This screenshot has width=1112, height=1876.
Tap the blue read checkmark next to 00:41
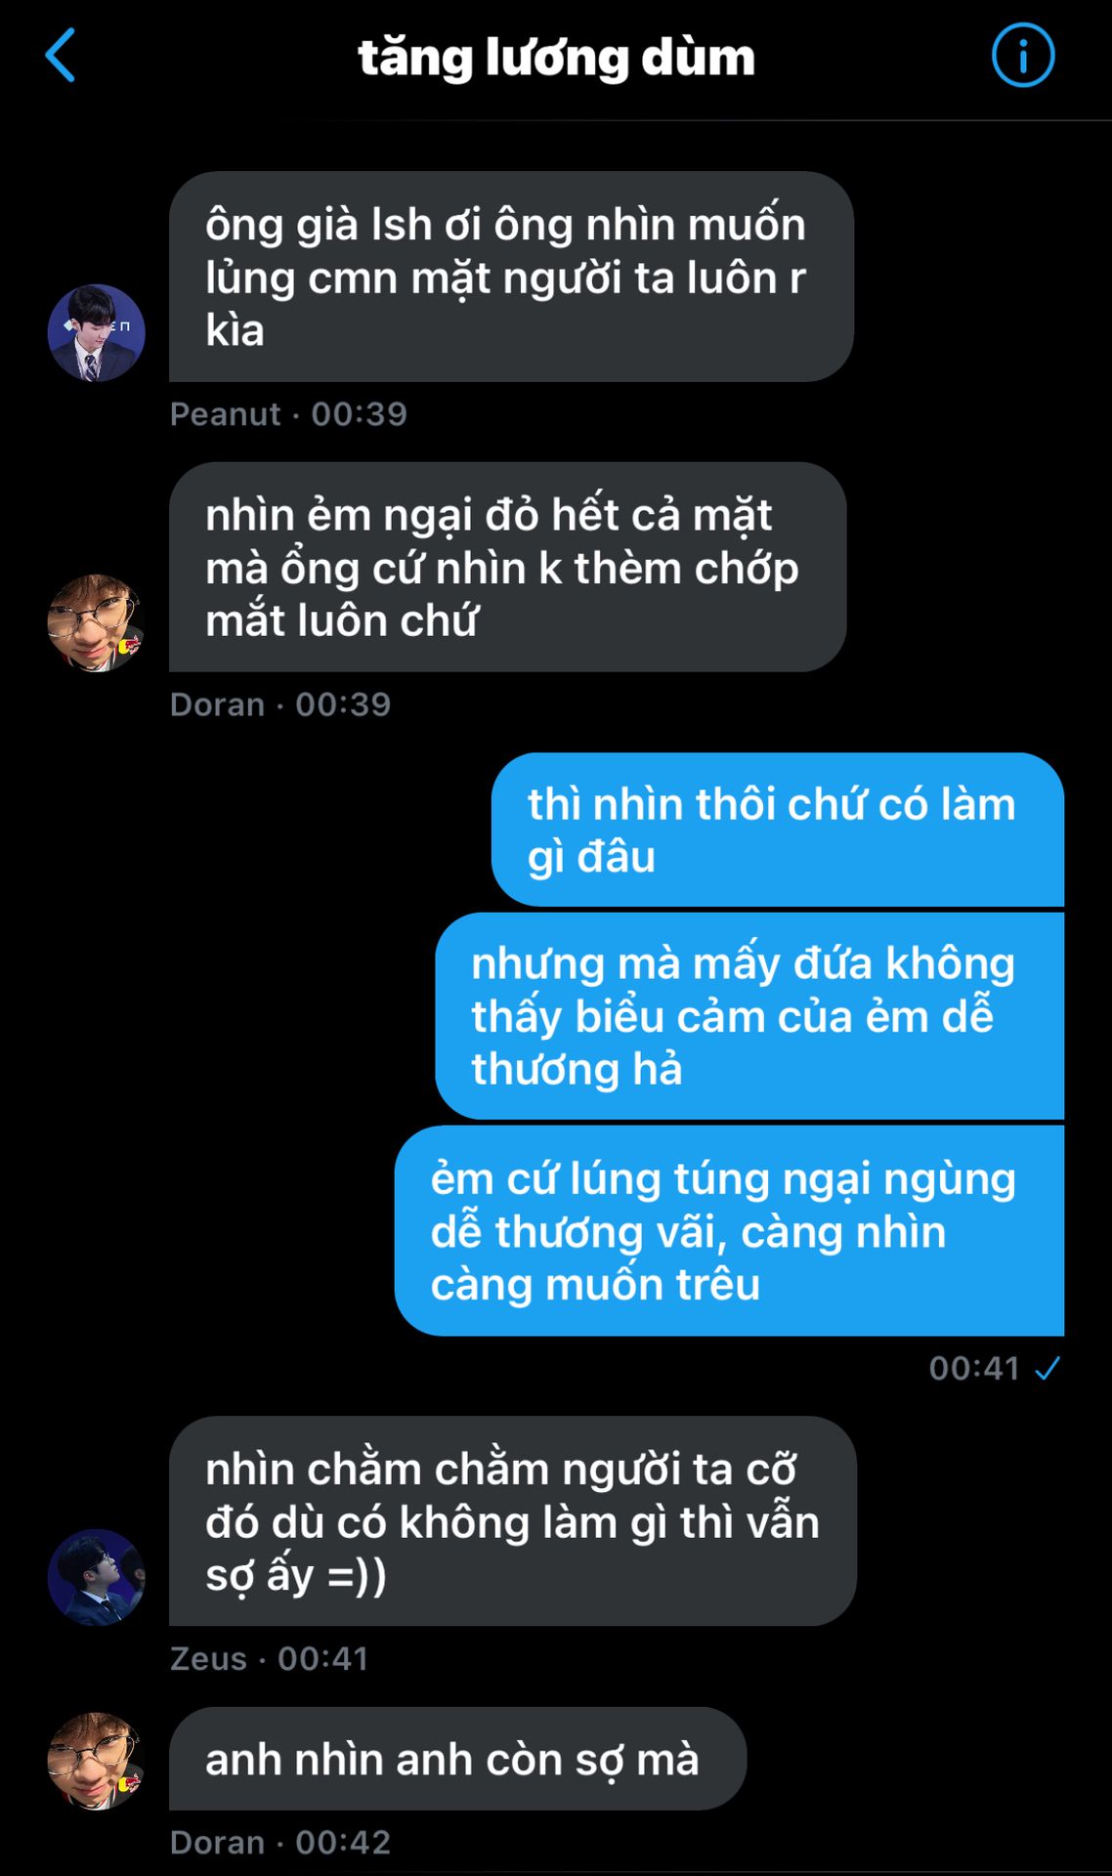pos(1048,1368)
